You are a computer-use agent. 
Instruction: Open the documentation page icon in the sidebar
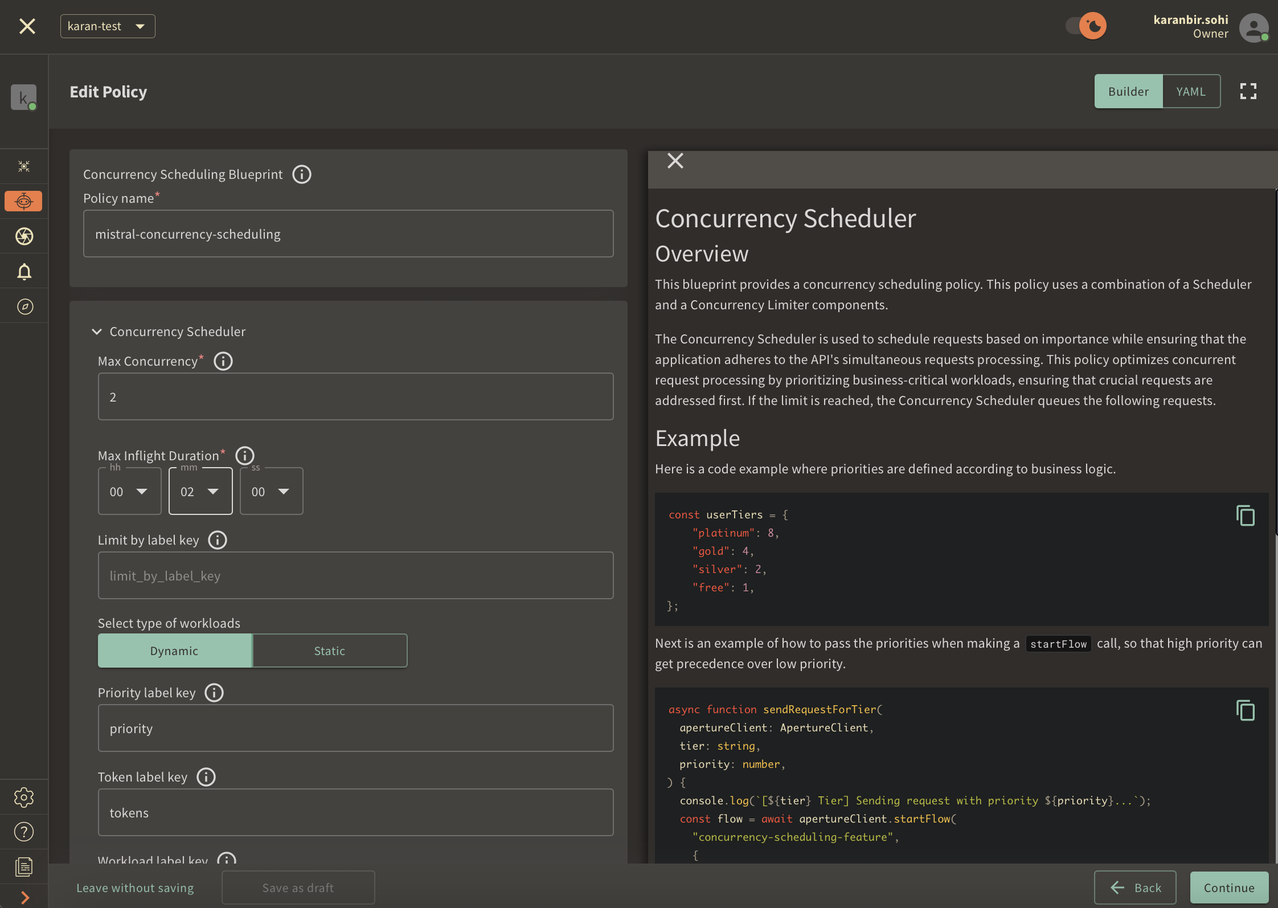tap(24, 867)
